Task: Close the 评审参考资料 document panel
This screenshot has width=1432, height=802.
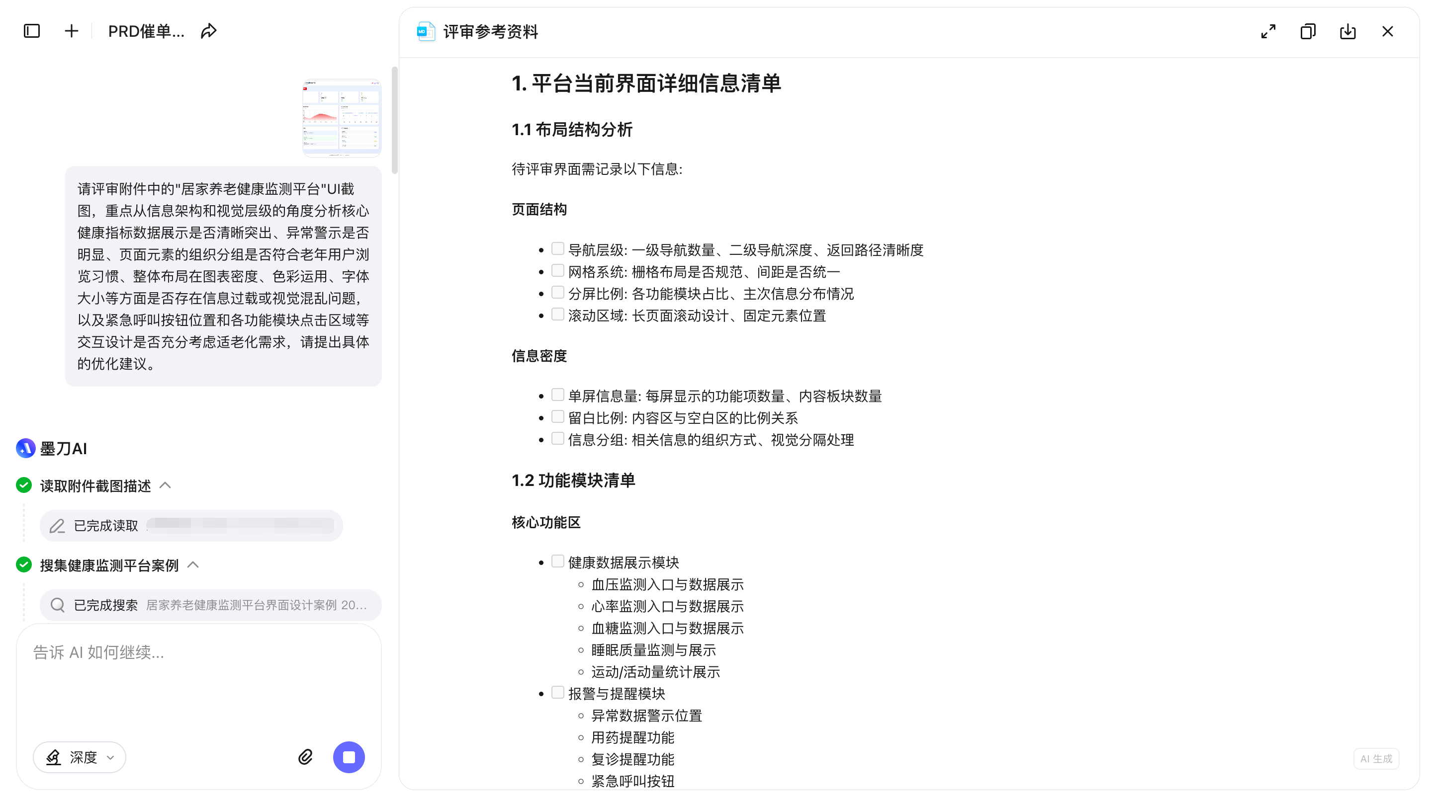Action: click(1388, 32)
